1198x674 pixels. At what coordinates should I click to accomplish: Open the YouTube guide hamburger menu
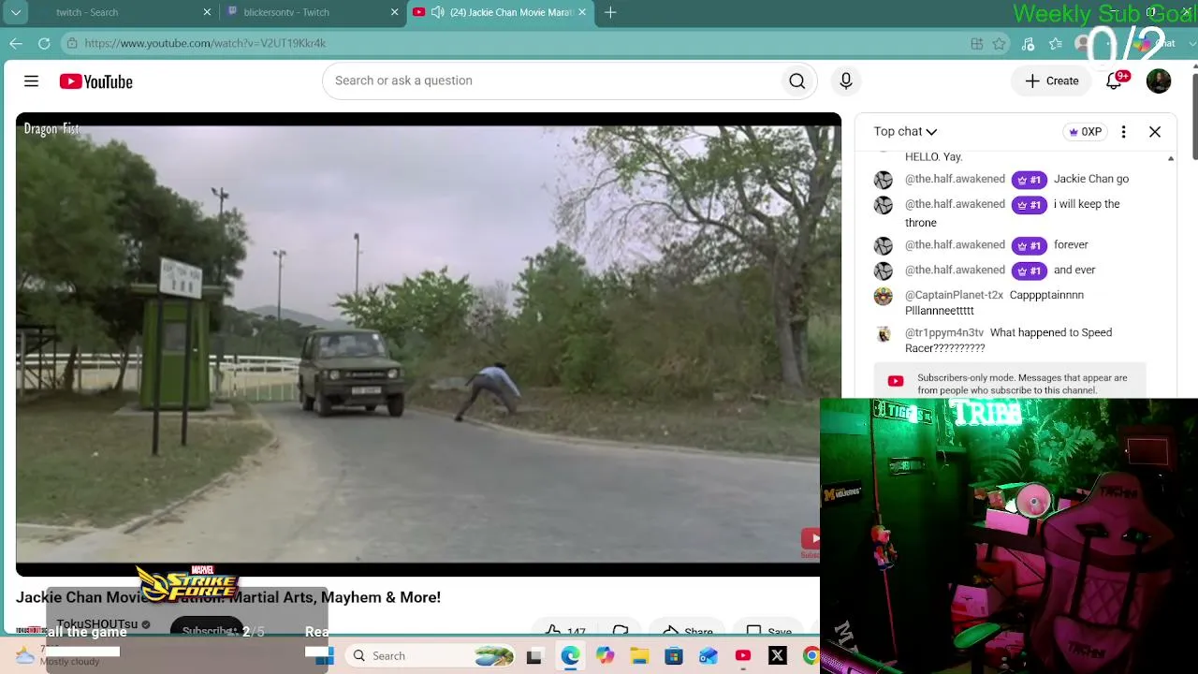31,81
